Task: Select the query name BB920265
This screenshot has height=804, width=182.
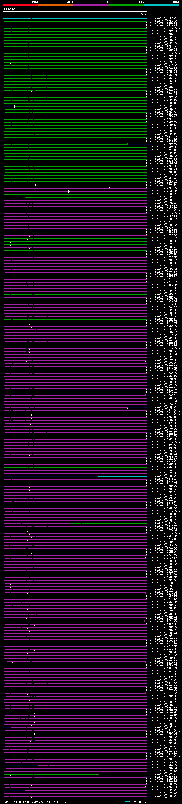Action: pos(11,9)
